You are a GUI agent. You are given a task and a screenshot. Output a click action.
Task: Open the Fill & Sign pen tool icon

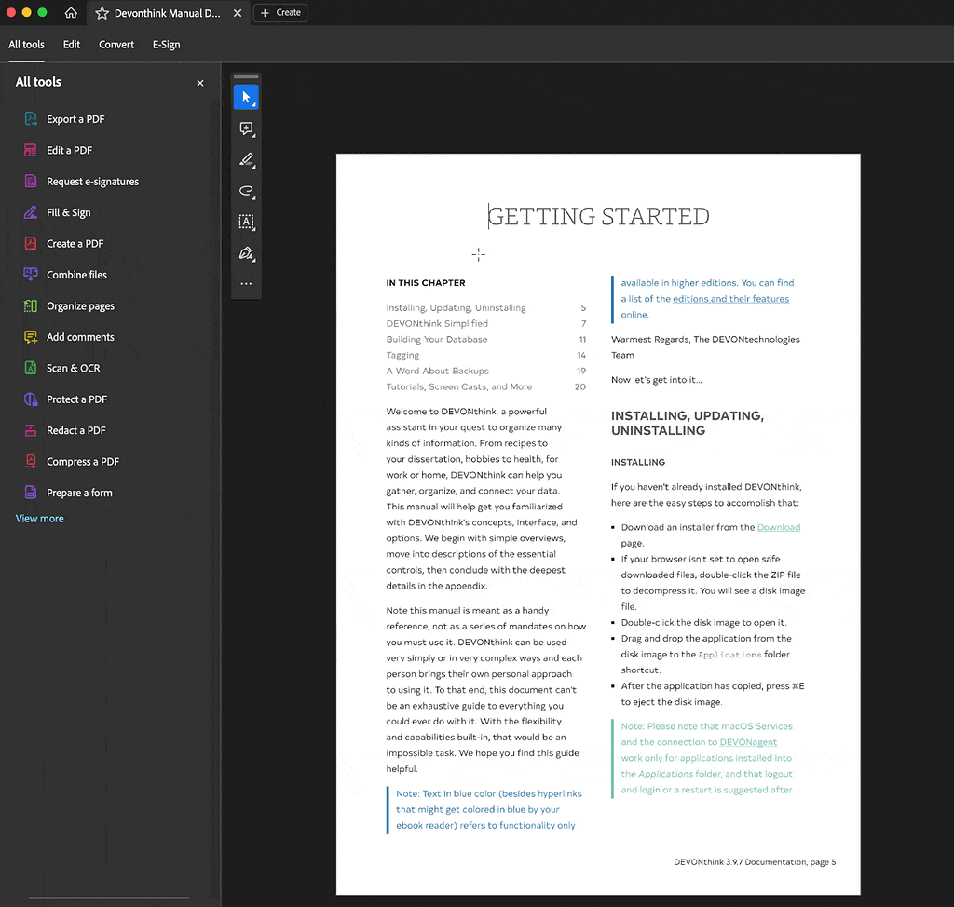(246, 253)
